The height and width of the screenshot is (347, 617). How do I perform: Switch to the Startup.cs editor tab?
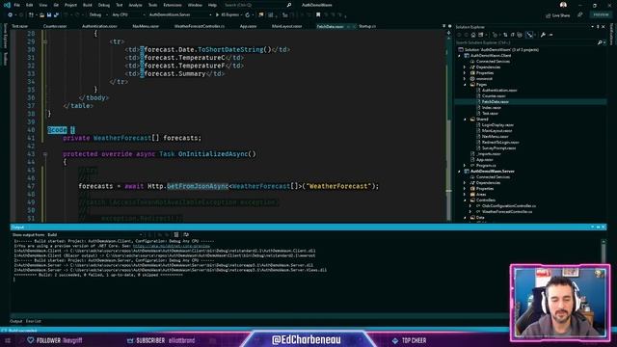click(367, 26)
